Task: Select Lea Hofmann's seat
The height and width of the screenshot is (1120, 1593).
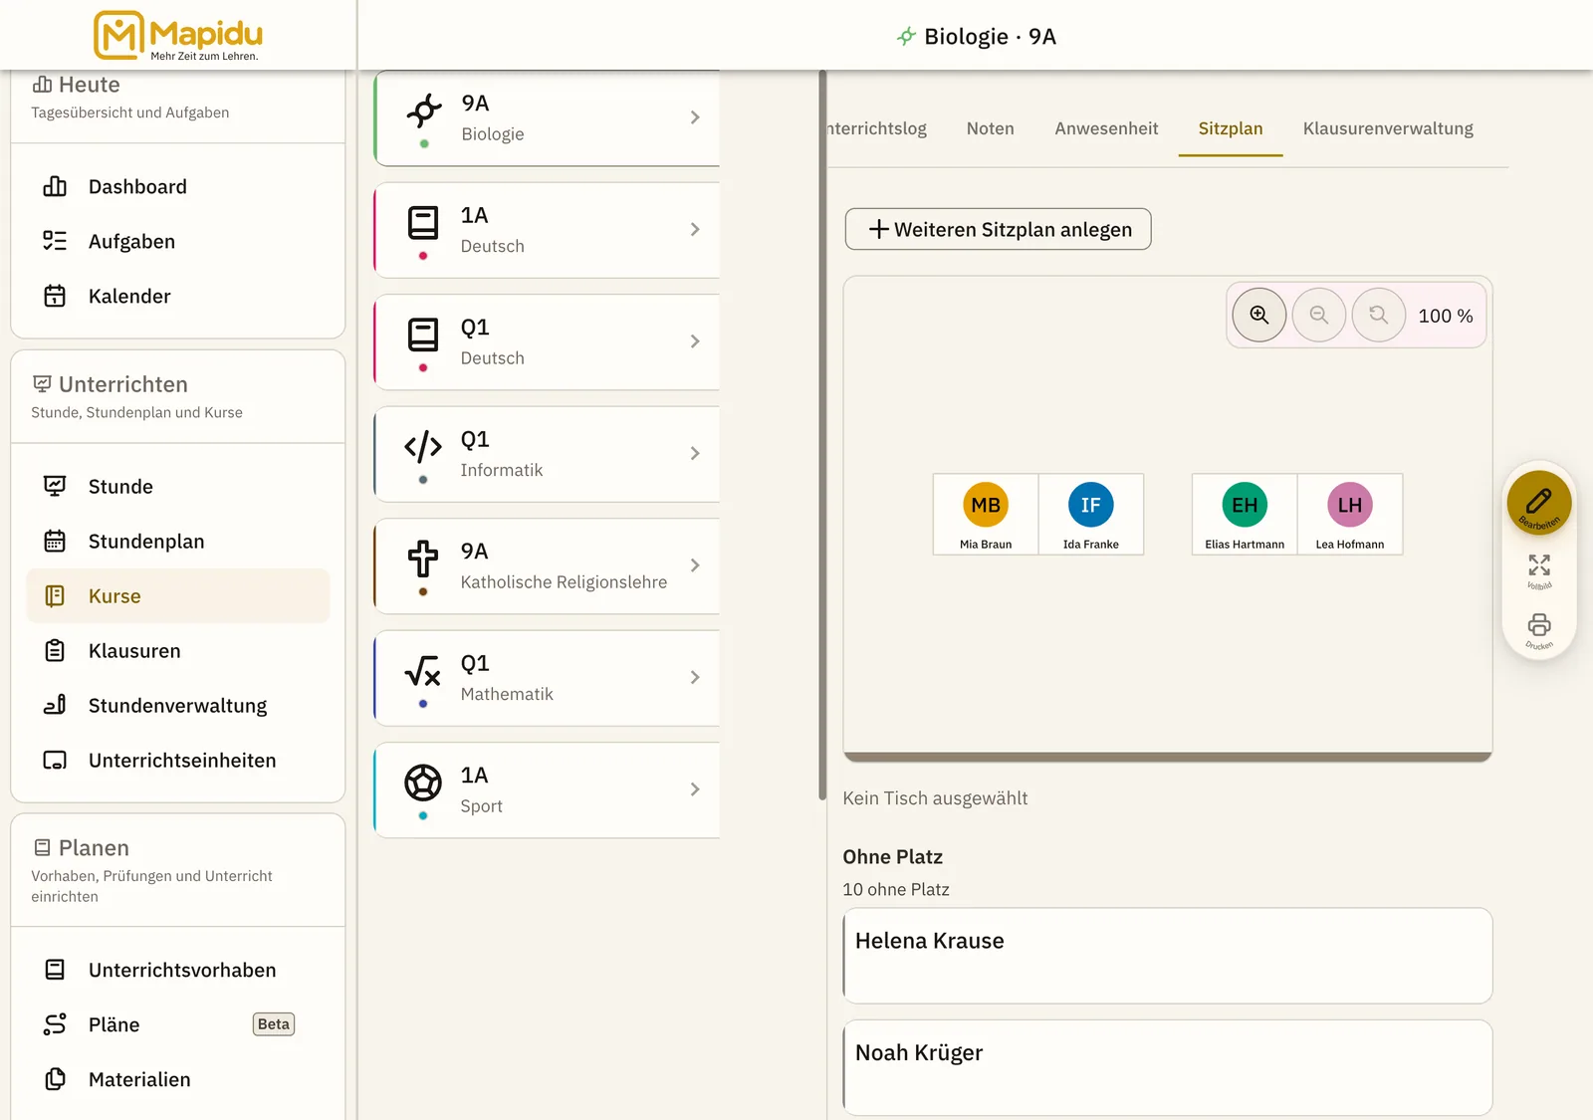Action: 1350,515
